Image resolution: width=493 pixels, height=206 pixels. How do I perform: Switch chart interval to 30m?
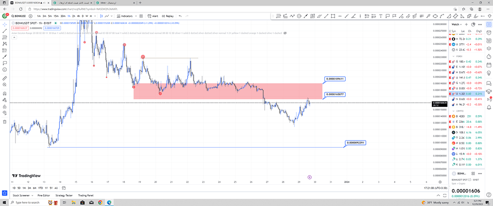pos(63,16)
